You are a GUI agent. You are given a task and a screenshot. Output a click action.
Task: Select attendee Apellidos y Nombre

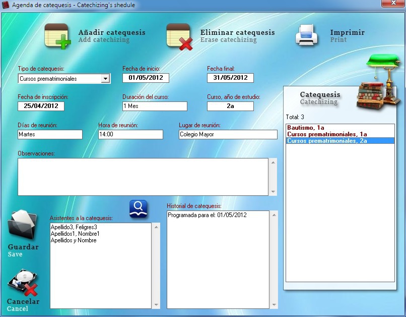click(74, 240)
